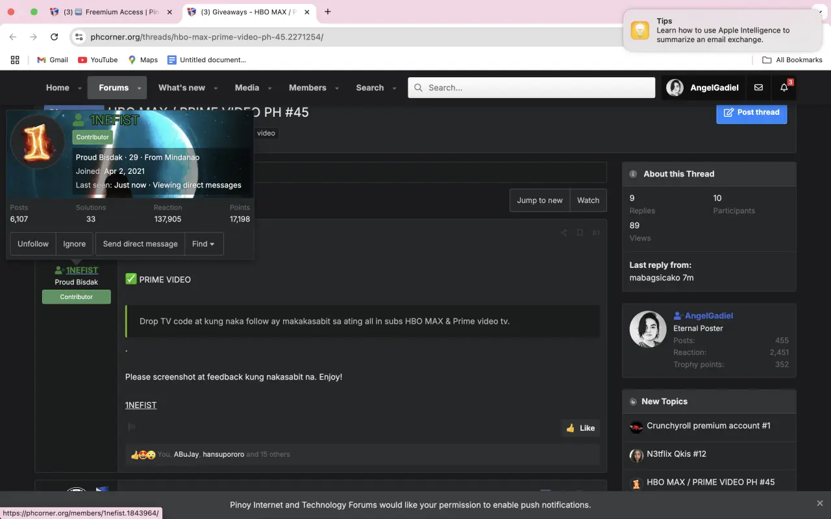The image size is (831, 519).
Task: Open a new browser tab with plus icon
Action: [x=328, y=12]
